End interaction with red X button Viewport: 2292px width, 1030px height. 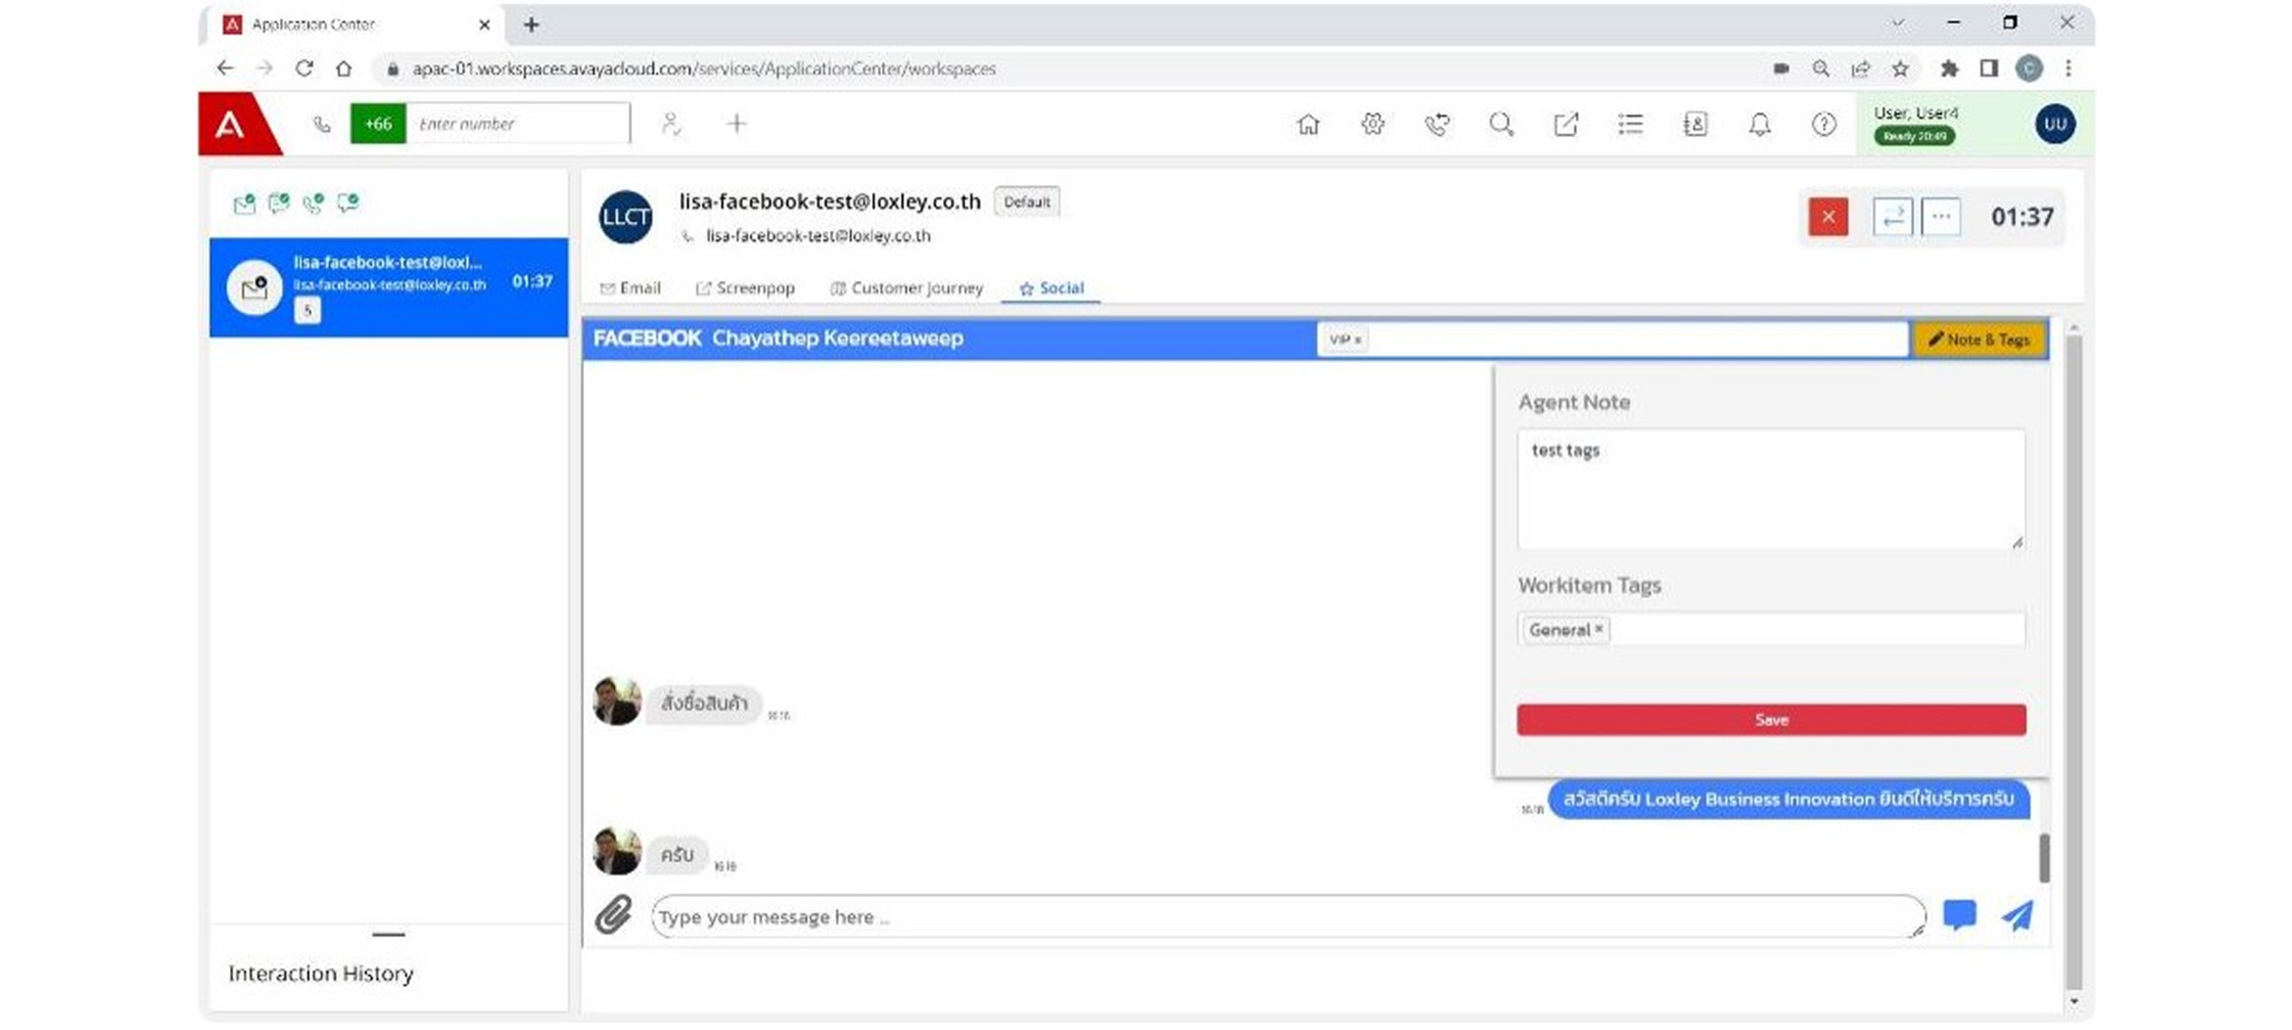click(x=1828, y=217)
